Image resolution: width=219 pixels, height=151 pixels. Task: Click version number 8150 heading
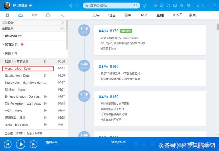point(108,97)
